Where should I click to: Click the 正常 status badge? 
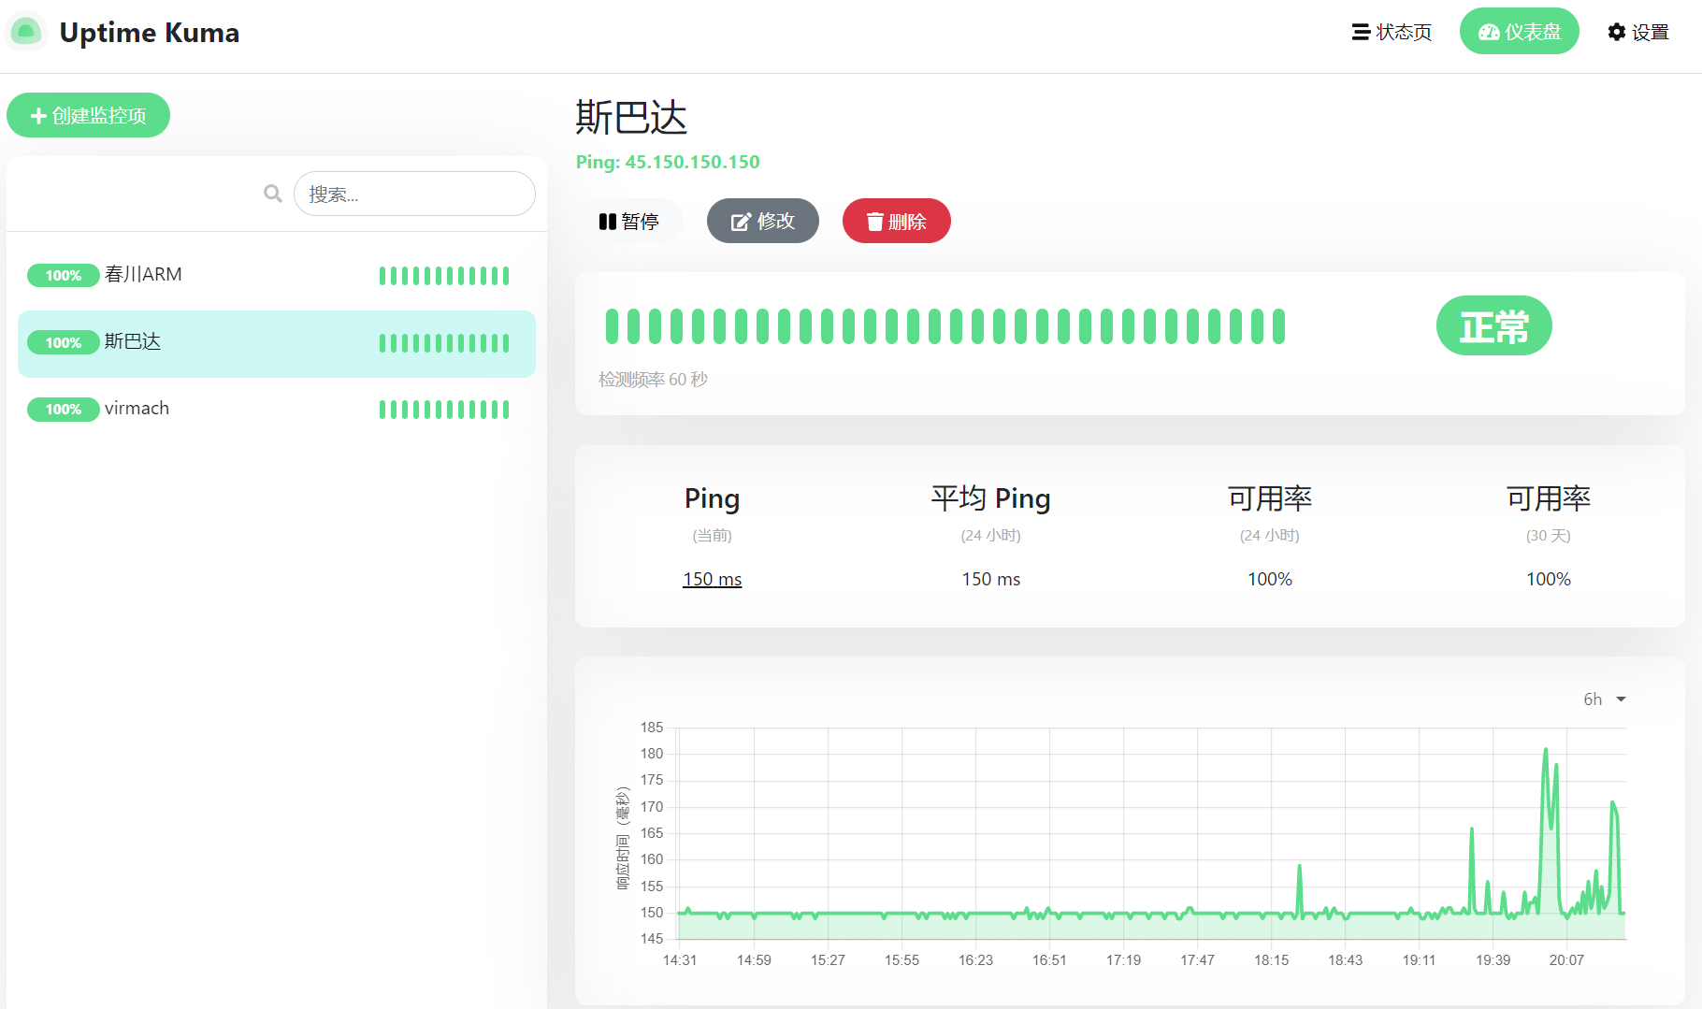1493,325
